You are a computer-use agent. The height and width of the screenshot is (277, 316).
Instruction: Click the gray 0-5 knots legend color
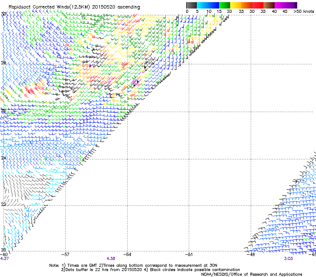191,5
